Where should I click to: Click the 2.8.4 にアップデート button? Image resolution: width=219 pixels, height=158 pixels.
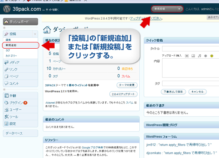(x=123, y=94)
